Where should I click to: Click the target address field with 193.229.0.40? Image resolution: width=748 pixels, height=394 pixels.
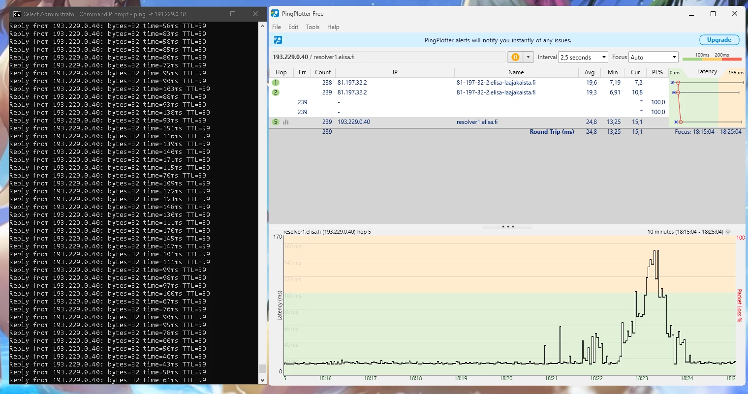click(389, 57)
